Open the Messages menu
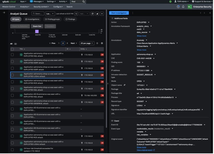The height and width of the screenshot is (154, 214). (37, 1)
